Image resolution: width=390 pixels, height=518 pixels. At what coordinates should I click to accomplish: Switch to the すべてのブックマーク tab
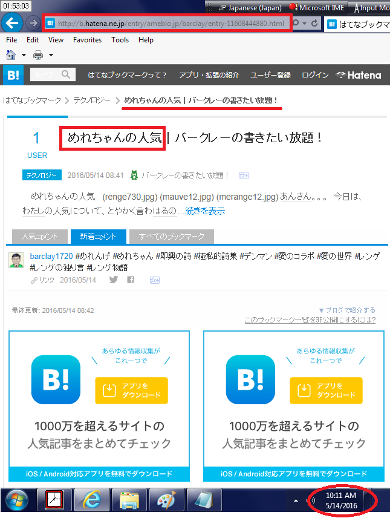point(172,236)
